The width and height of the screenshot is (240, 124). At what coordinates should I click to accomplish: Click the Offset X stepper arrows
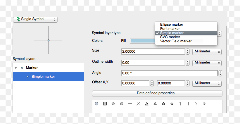[x=152, y=83]
